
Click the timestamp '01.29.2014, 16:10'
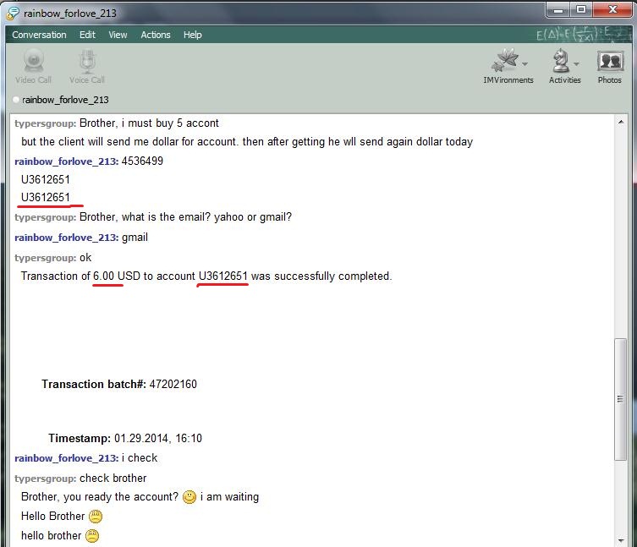(158, 438)
